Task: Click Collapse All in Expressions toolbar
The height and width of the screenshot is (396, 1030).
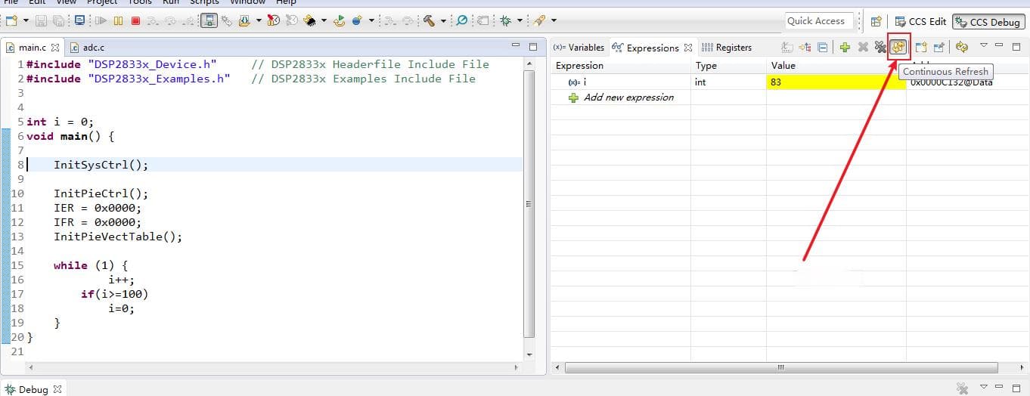Action: [822, 47]
